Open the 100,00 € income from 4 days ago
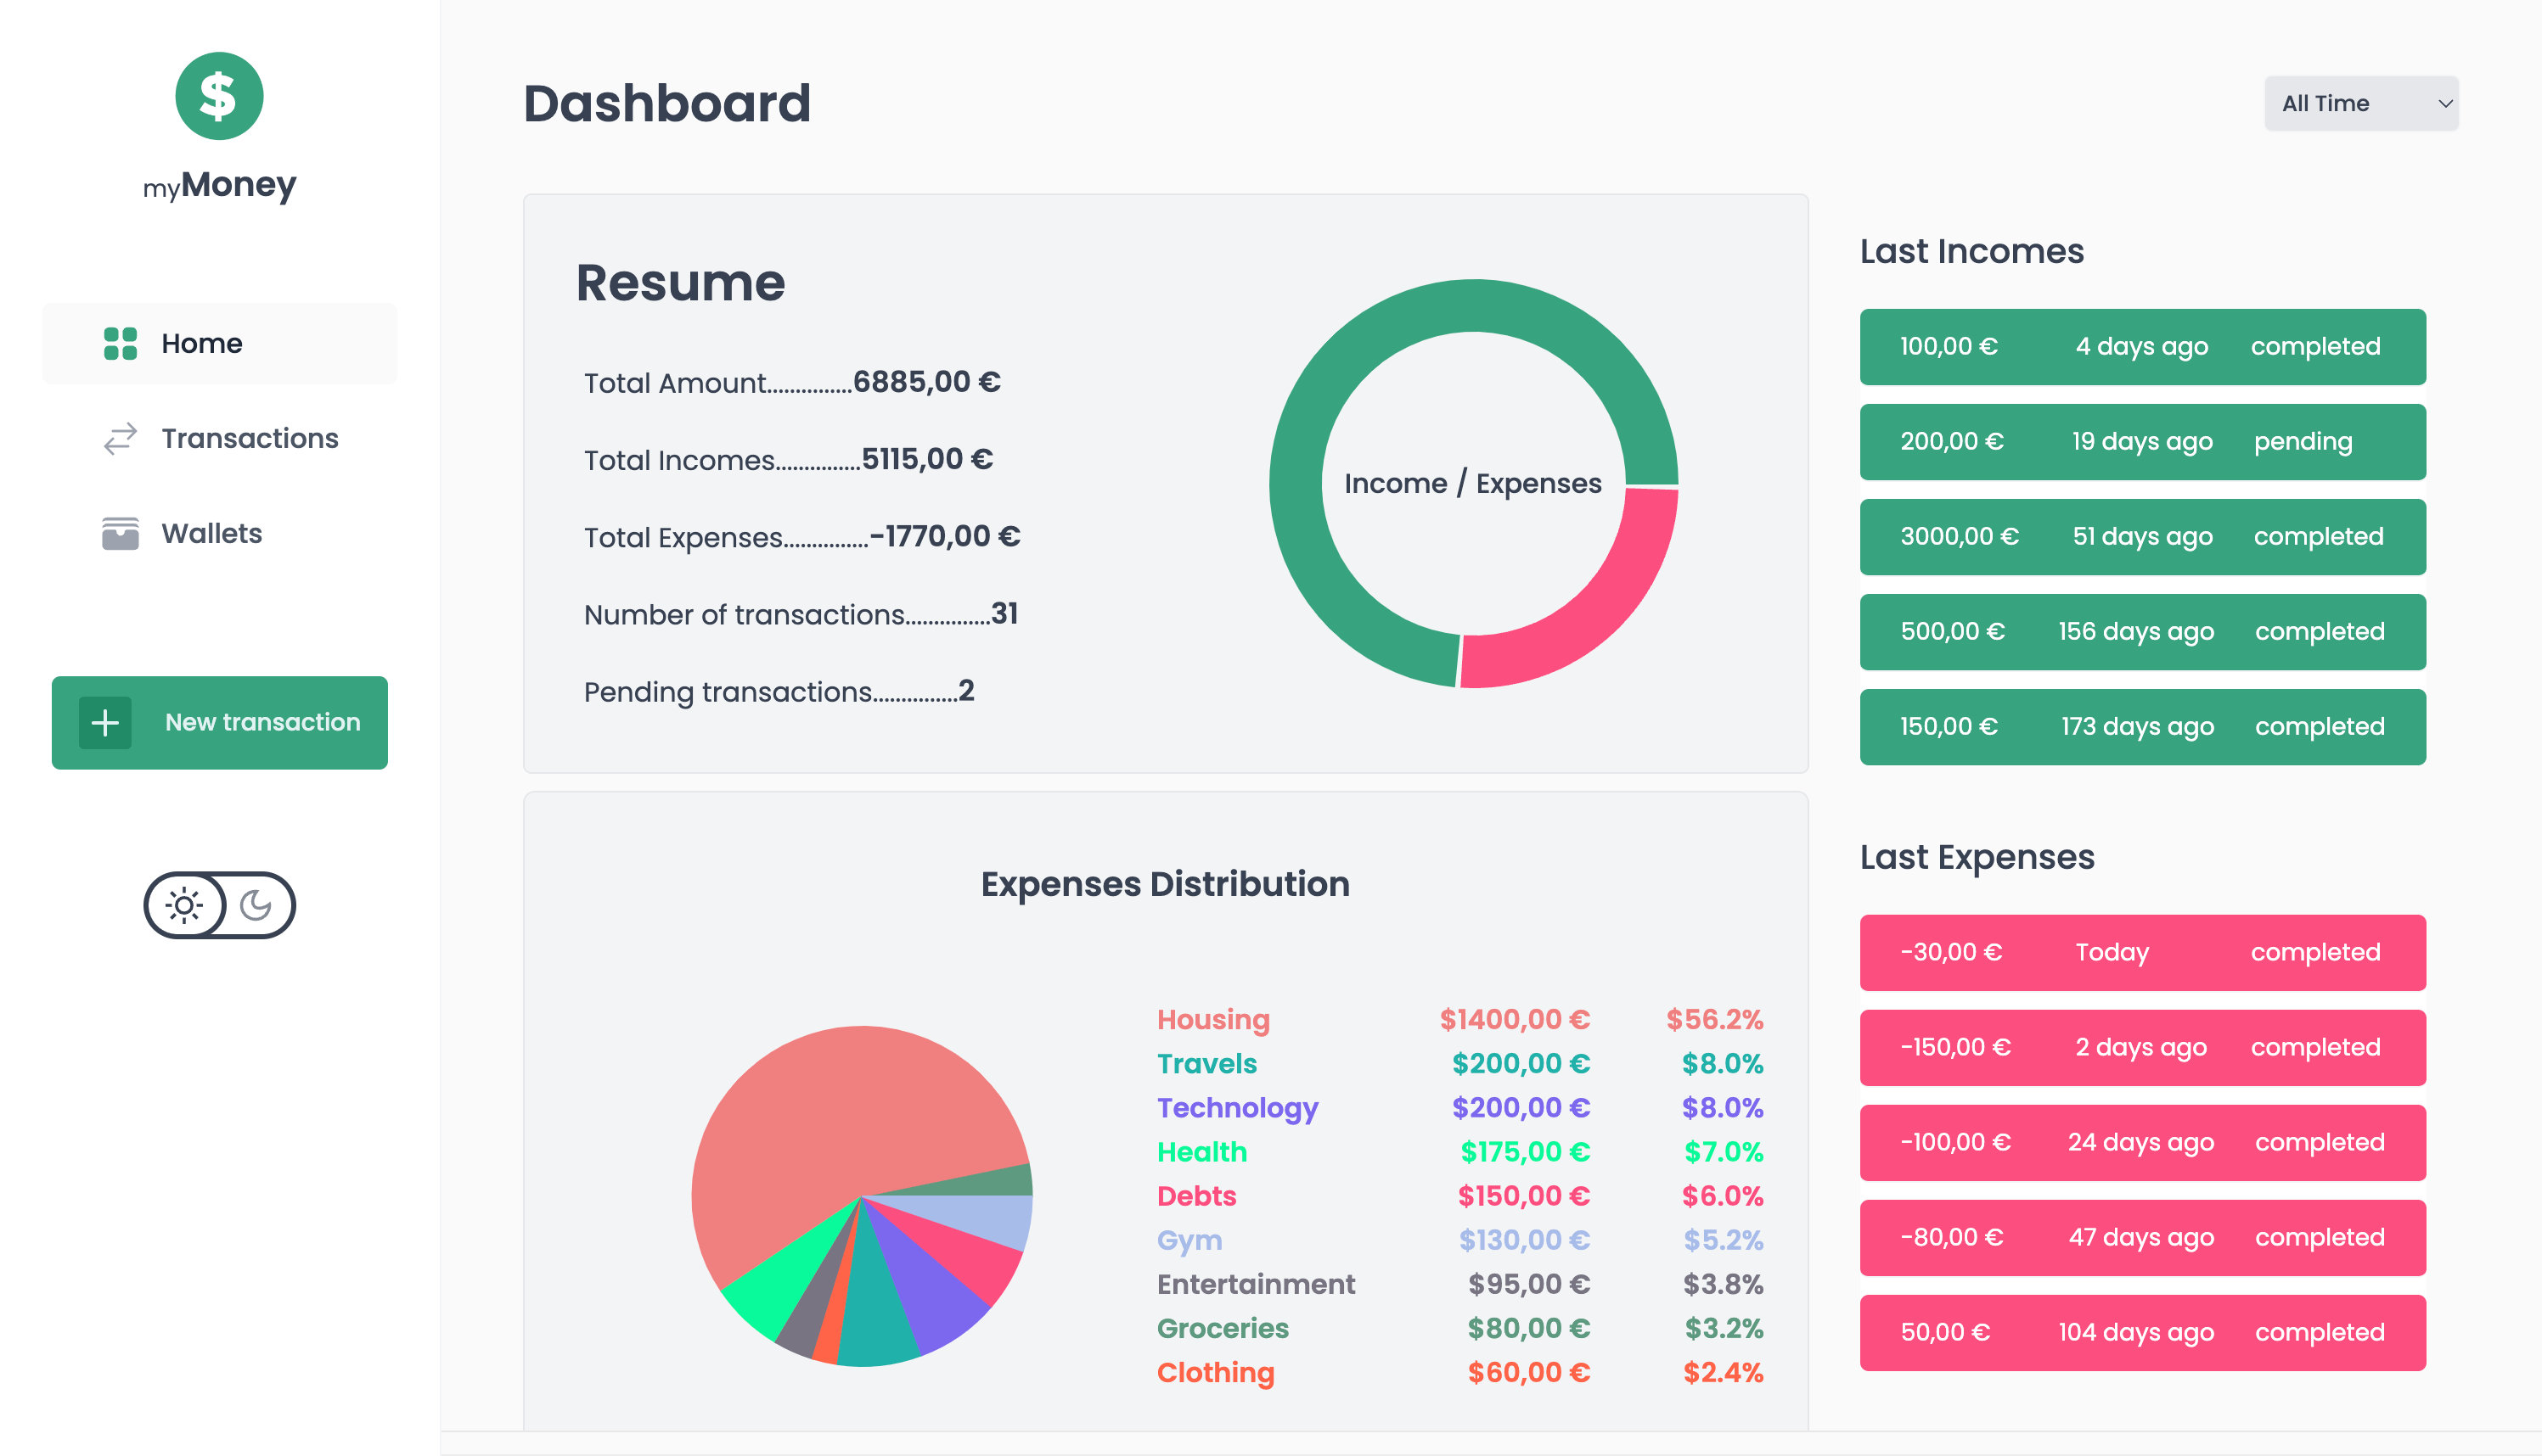This screenshot has height=1456, width=2542. pos(2143,347)
